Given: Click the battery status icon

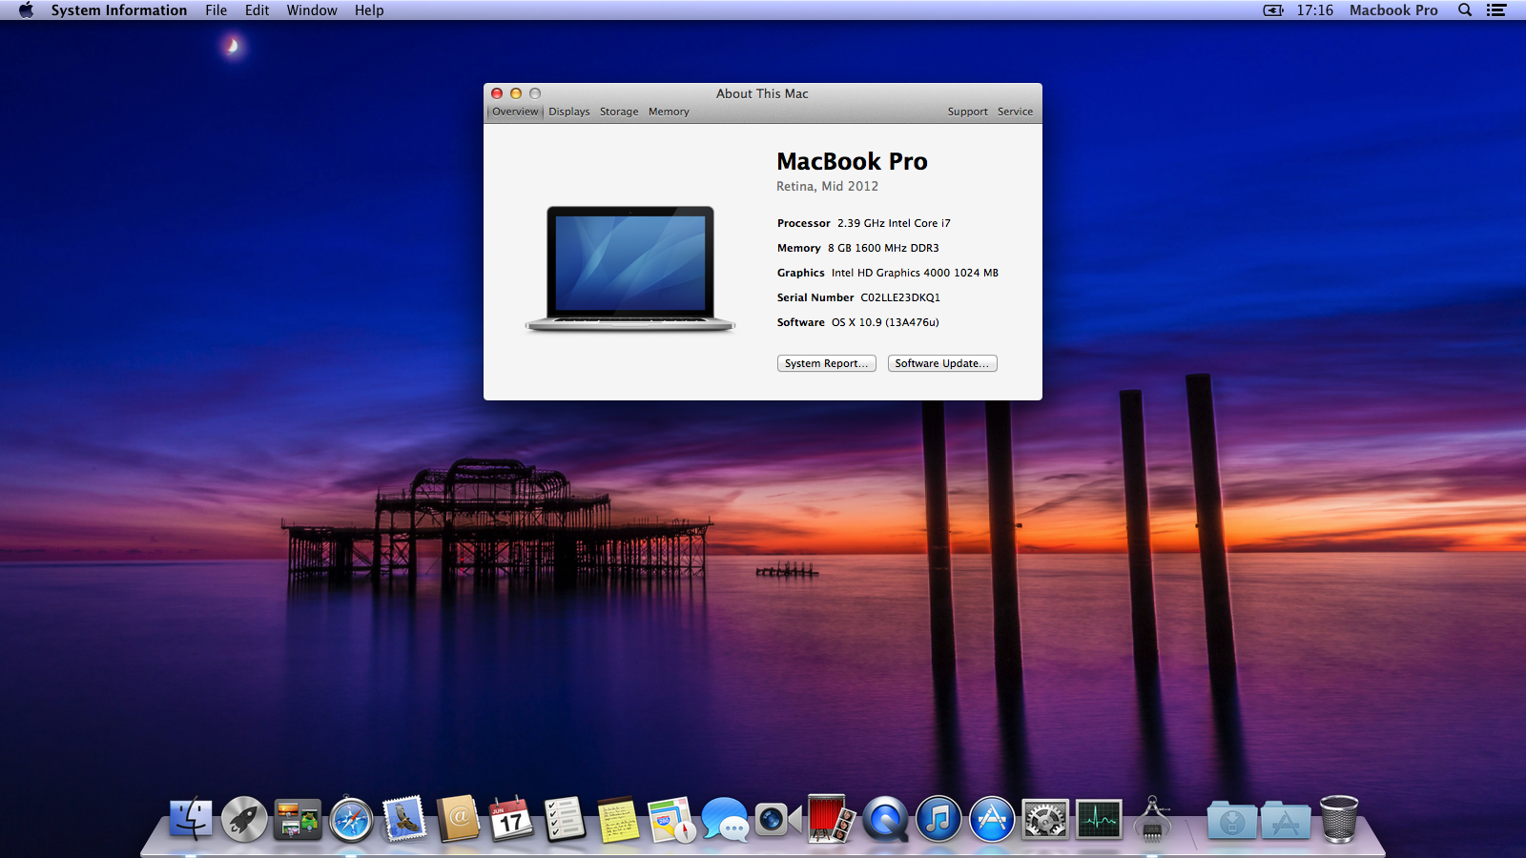Looking at the screenshot, I should pyautogui.click(x=1273, y=10).
